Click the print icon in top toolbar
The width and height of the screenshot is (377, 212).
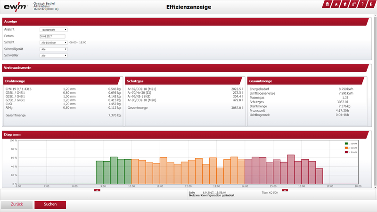point(327,4)
